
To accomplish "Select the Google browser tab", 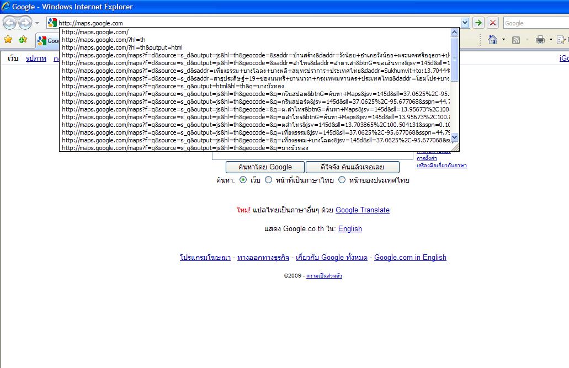I will coord(47,41).
